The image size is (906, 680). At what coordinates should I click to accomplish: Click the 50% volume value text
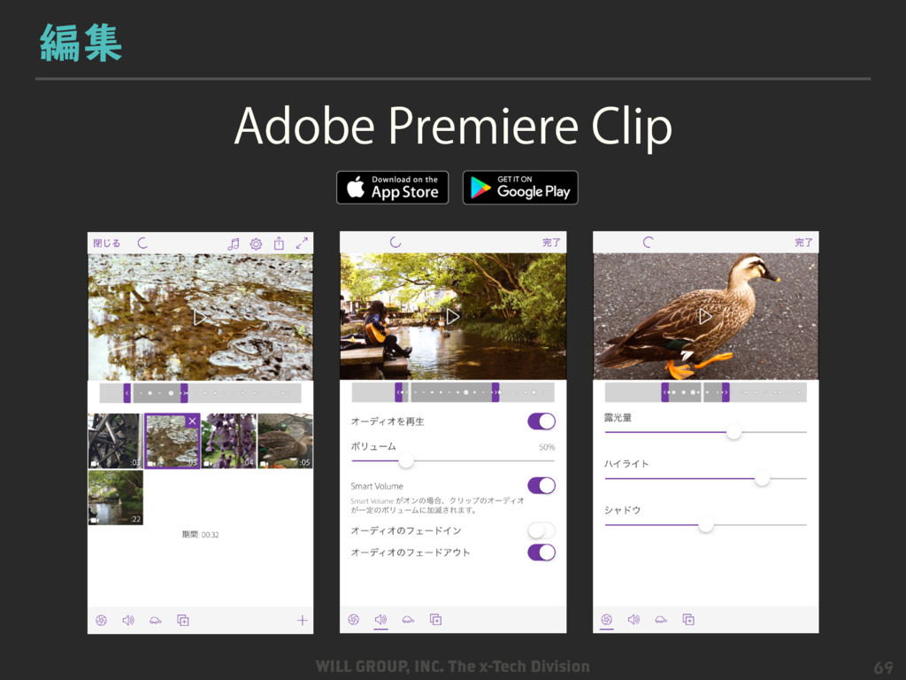547,447
